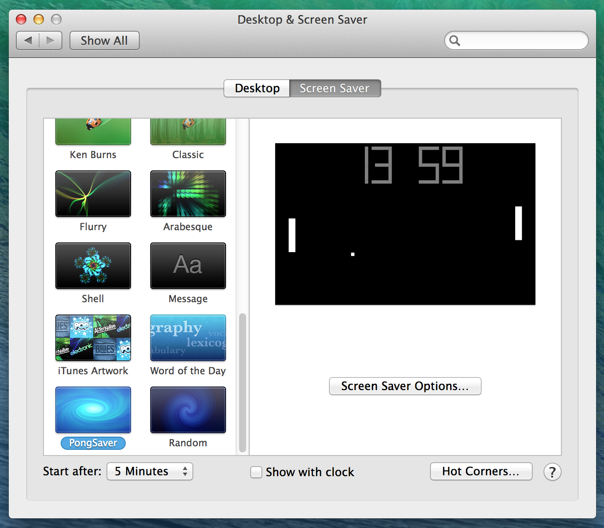This screenshot has height=528, width=604.
Task: Click the Arabesque label text
Action: tap(188, 227)
